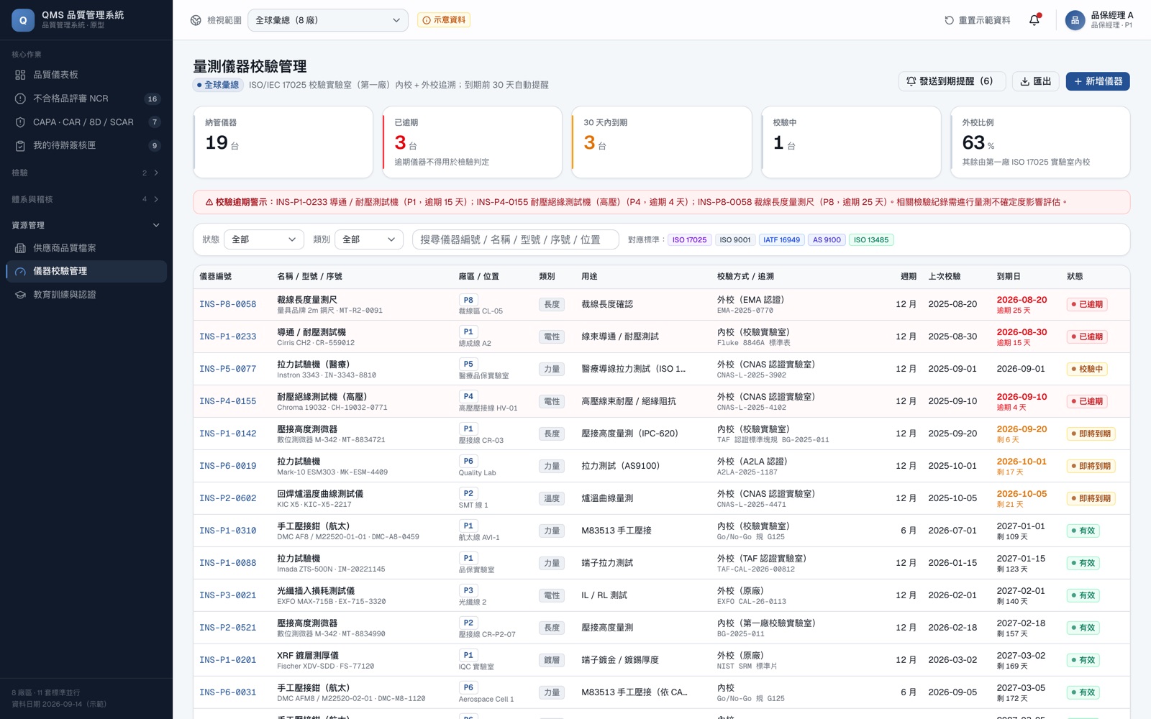Click the warning icon in 校驗逾期警示 banner
Image resolution: width=1151 pixels, height=719 pixels.
[x=209, y=202]
